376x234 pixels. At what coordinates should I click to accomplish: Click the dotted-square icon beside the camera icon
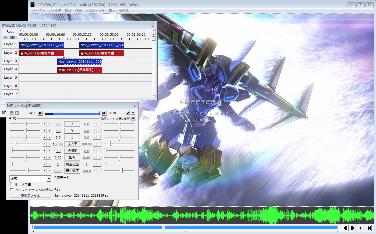[x=17, y=113]
